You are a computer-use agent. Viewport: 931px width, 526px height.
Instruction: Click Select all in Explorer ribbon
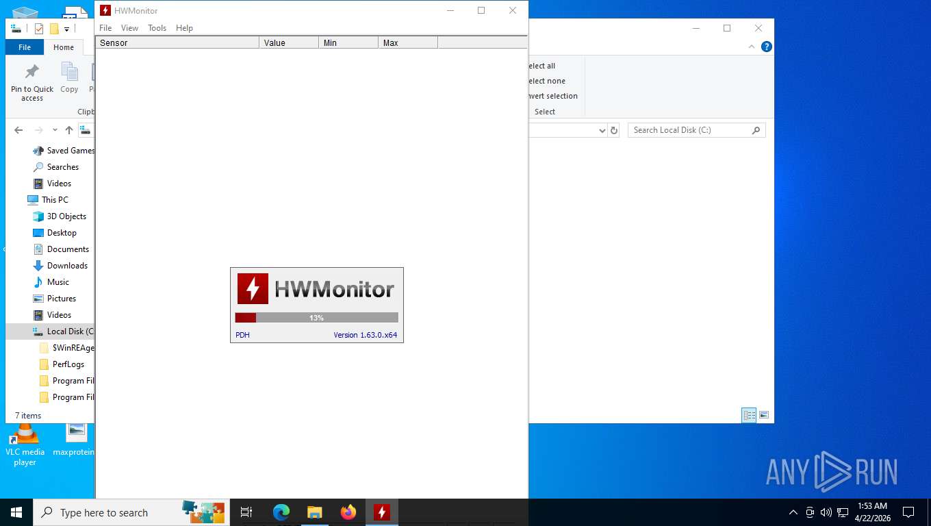[x=542, y=66]
